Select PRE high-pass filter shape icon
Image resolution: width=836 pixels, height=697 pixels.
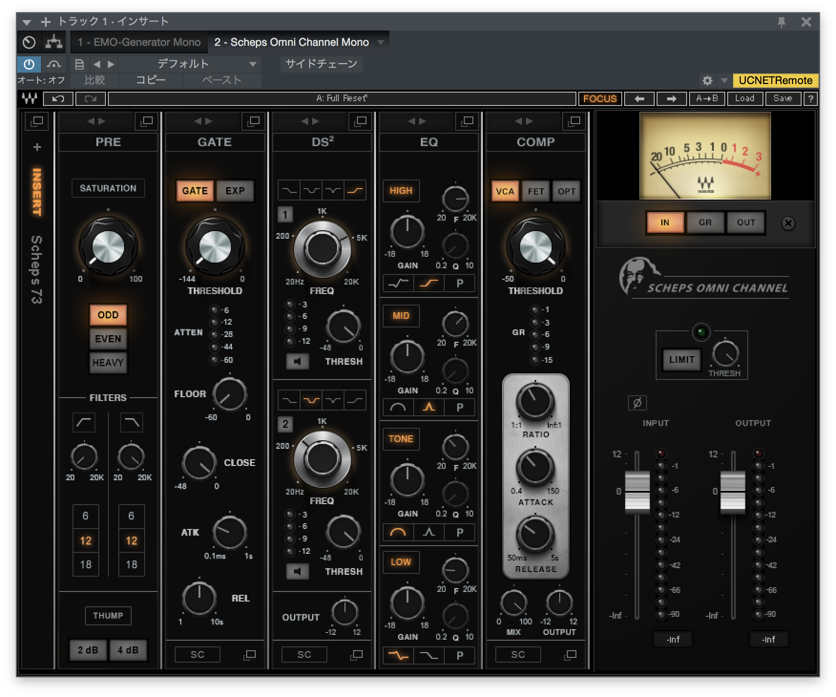tap(84, 422)
